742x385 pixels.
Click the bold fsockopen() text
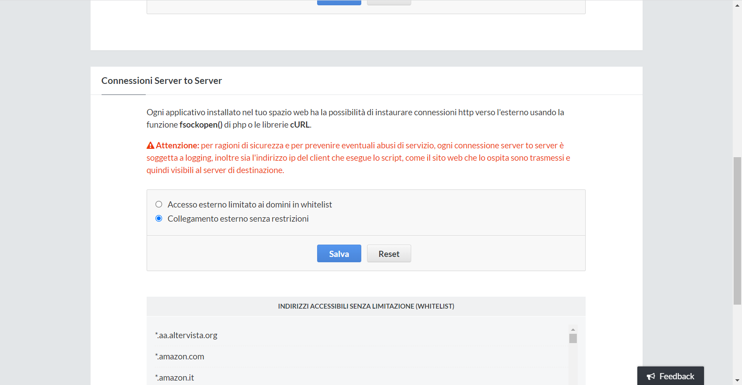(201, 125)
